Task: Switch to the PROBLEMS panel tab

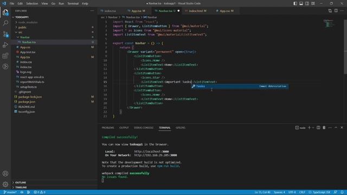Action: 108,128
